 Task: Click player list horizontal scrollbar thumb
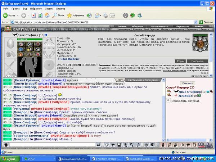tap(188, 140)
